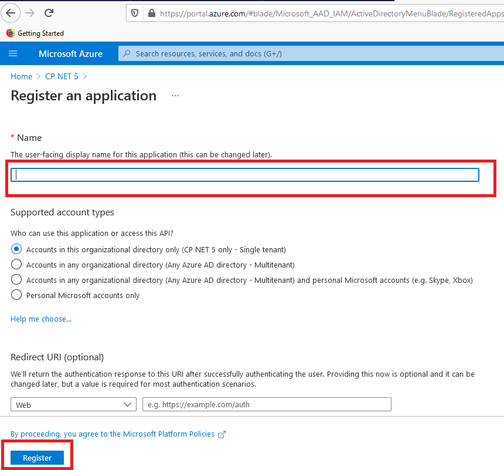Open the ellipsis menu beside Register an application
This screenshot has width=504, height=470.
[x=175, y=96]
